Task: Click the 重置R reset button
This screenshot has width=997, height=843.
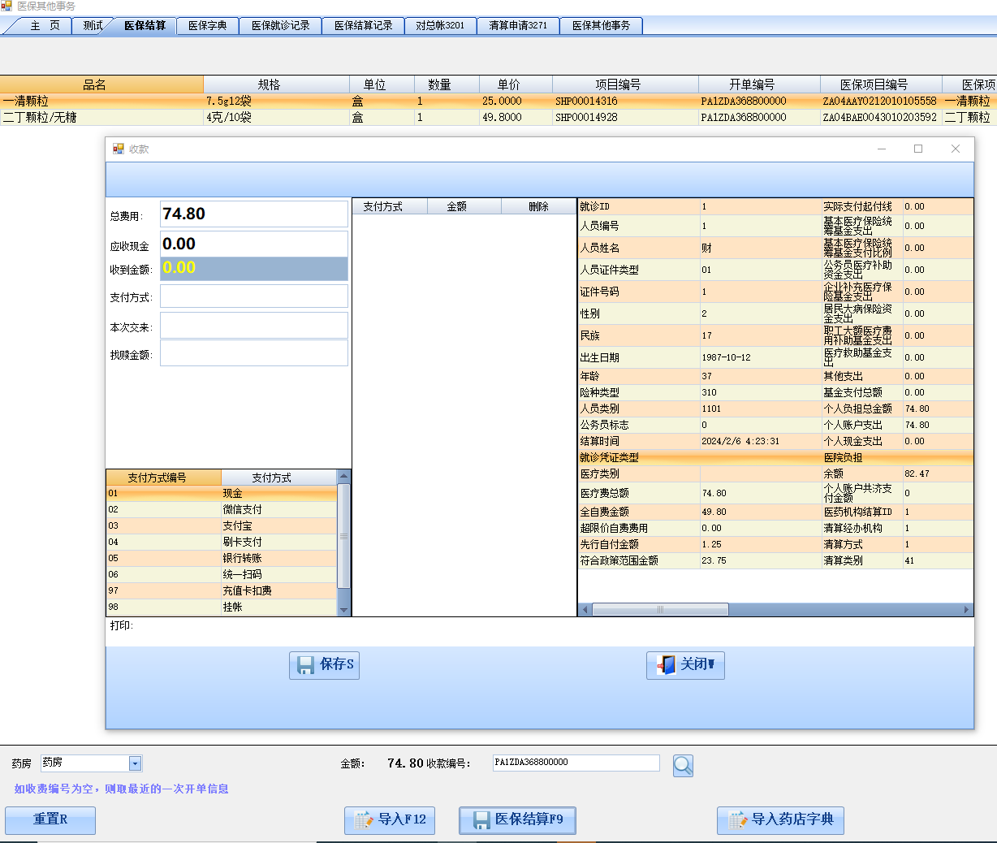Action: tap(50, 819)
